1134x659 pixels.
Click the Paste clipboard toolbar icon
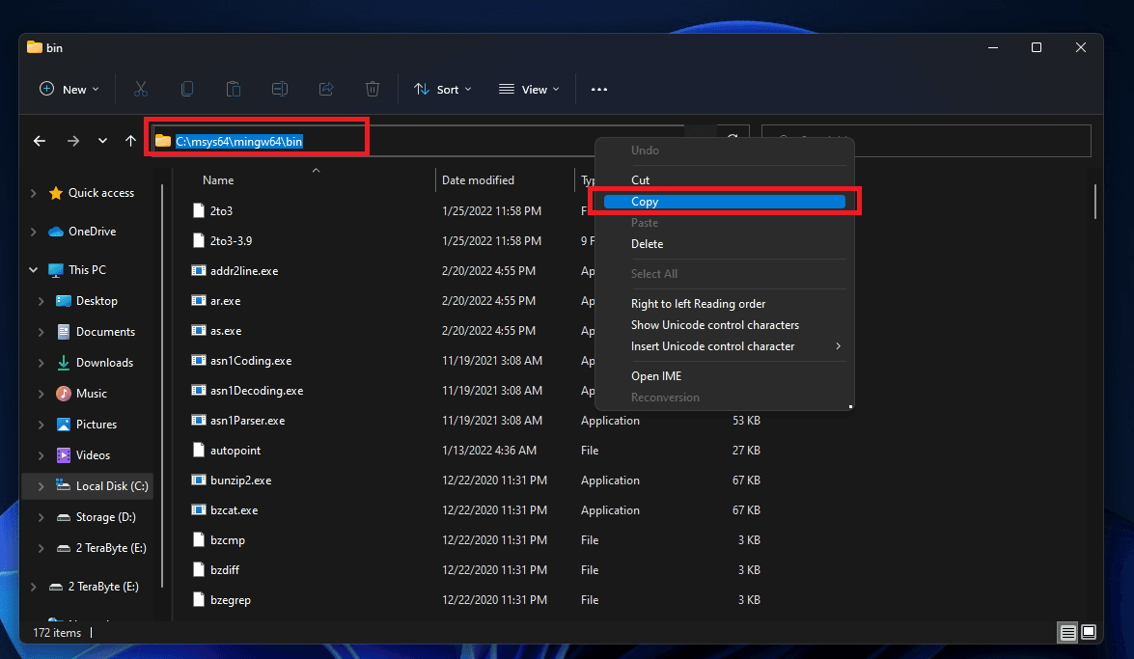point(233,89)
